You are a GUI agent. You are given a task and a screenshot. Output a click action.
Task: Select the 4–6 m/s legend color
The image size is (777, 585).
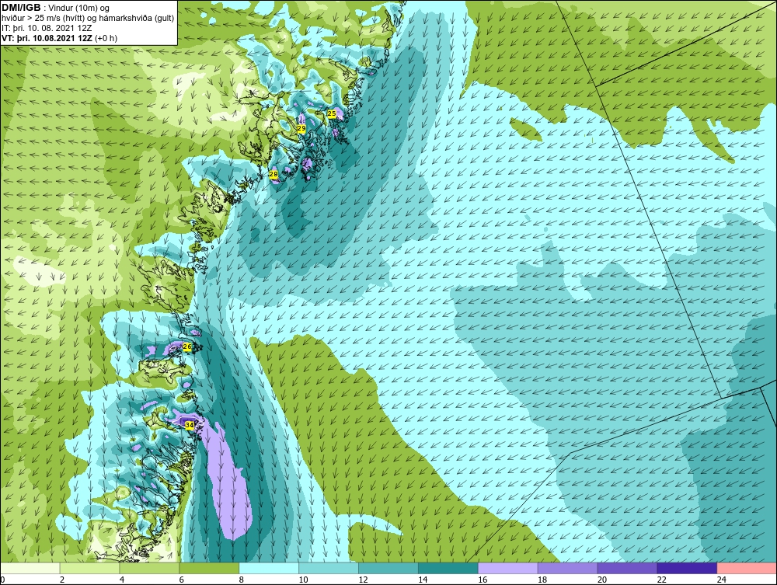[149, 568]
